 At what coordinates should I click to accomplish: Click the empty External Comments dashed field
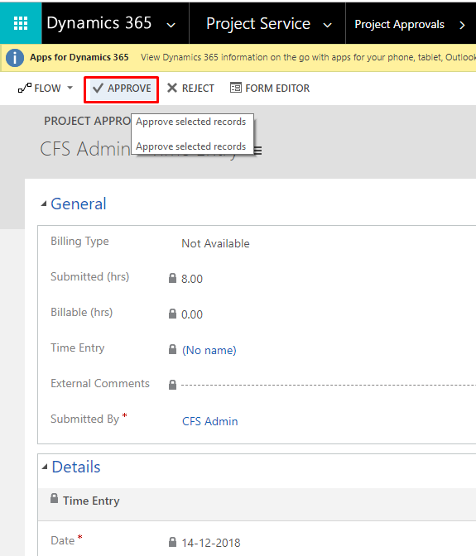point(328,385)
